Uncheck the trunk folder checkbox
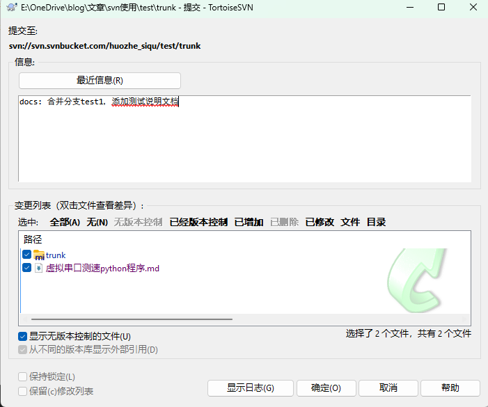 tap(26, 255)
